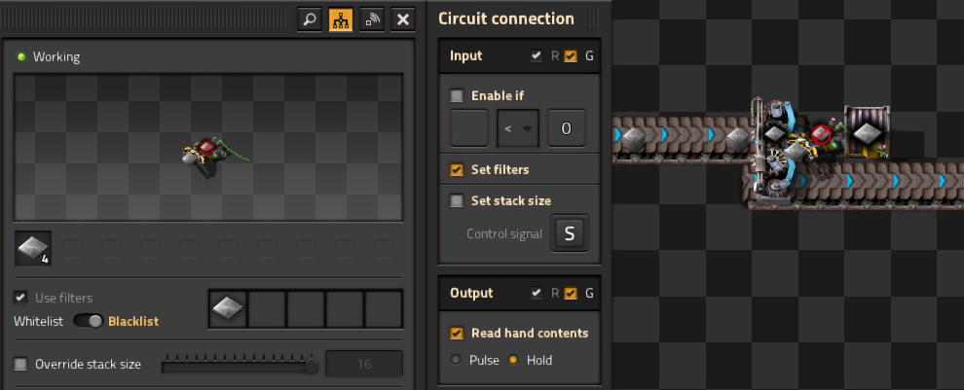
Task: Pick a signal in the Enable if condition slot
Action: (469, 128)
